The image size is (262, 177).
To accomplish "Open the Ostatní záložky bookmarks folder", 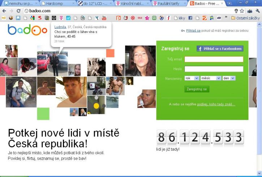I will tap(245, 18).
